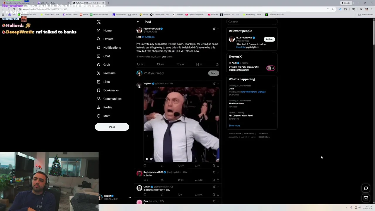Like OMAR reply with 8 likes
The width and height of the screenshot is (375, 211).
pos(180,195)
